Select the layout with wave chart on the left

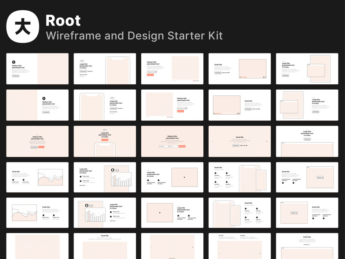(37, 213)
